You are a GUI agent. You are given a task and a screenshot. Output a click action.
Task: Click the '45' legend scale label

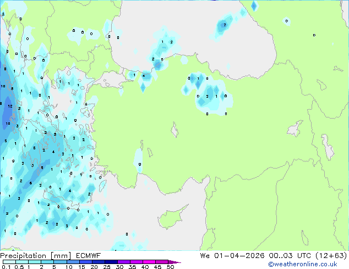[x=157, y=267]
